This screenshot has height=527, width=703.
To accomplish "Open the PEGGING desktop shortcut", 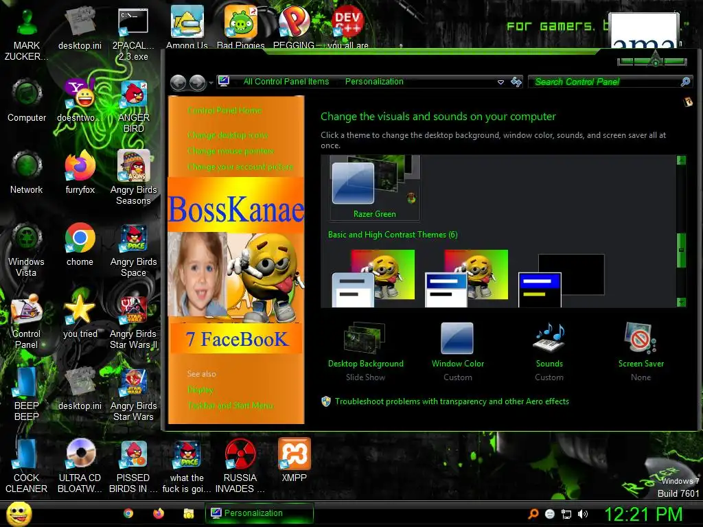I will (294, 27).
